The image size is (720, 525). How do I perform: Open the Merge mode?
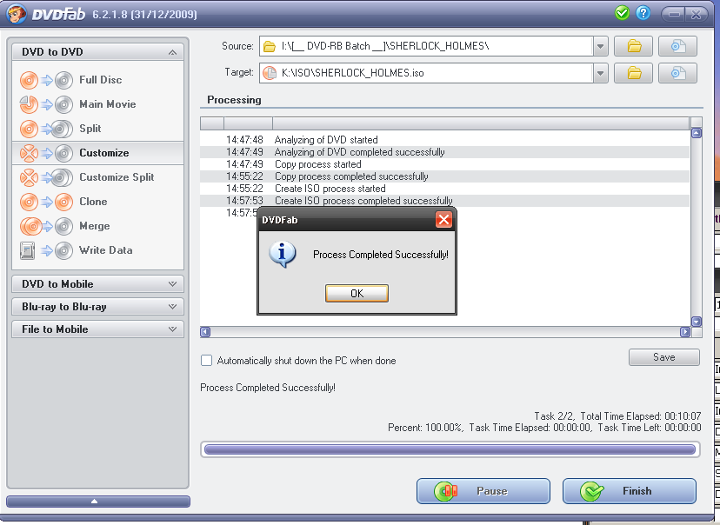point(97,226)
